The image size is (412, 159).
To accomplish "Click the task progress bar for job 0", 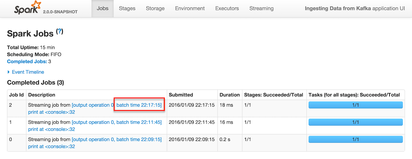I will [355, 139].
